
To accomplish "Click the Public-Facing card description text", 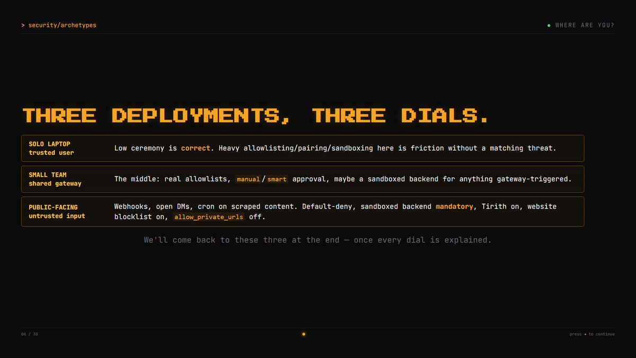I will pyautogui.click(x=335, y=212).
